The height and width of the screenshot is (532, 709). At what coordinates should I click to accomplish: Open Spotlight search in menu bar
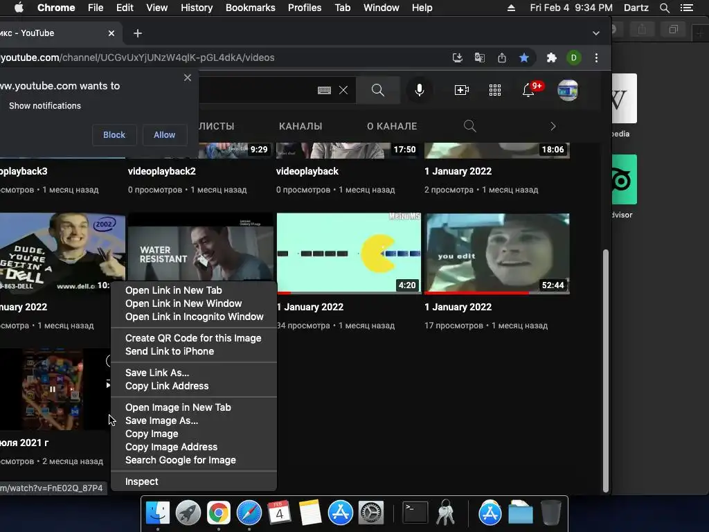point(664,8)
